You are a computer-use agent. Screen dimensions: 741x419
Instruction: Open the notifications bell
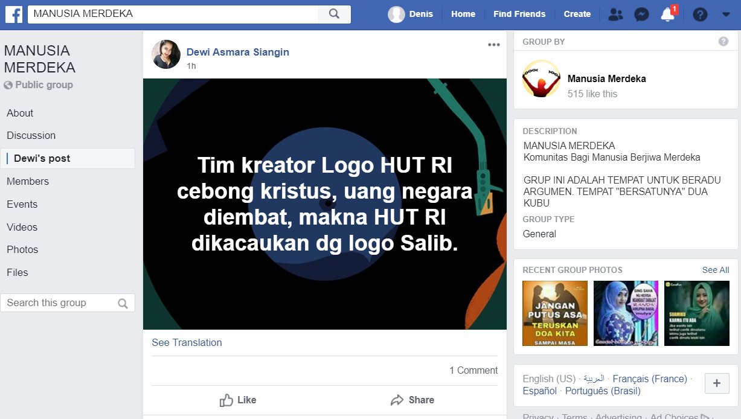click(668, 14)
